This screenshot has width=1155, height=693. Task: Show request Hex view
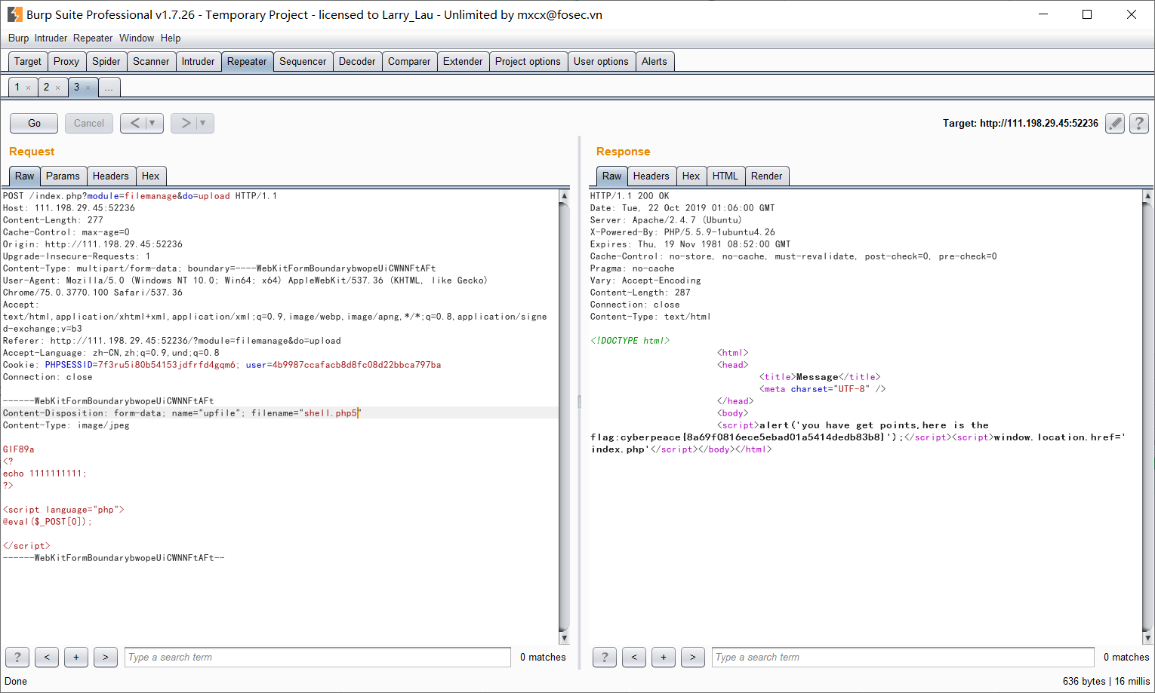click(151, 176)
